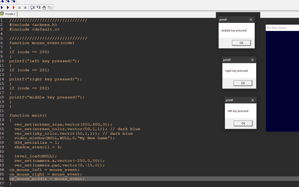Click the Step Into debug icon
Image resolution: width=299 pixels, height=187 pixels.
point(38,8)
